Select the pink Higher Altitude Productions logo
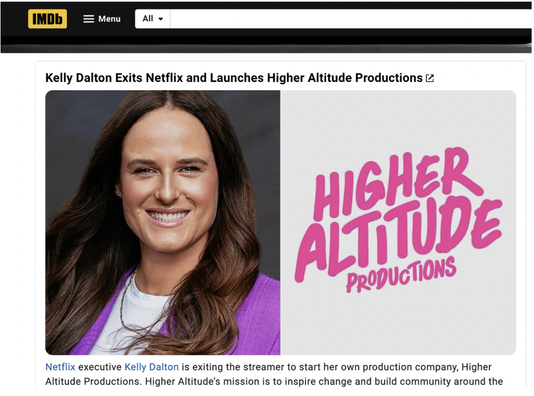The image size is (534, 396). 398,220
